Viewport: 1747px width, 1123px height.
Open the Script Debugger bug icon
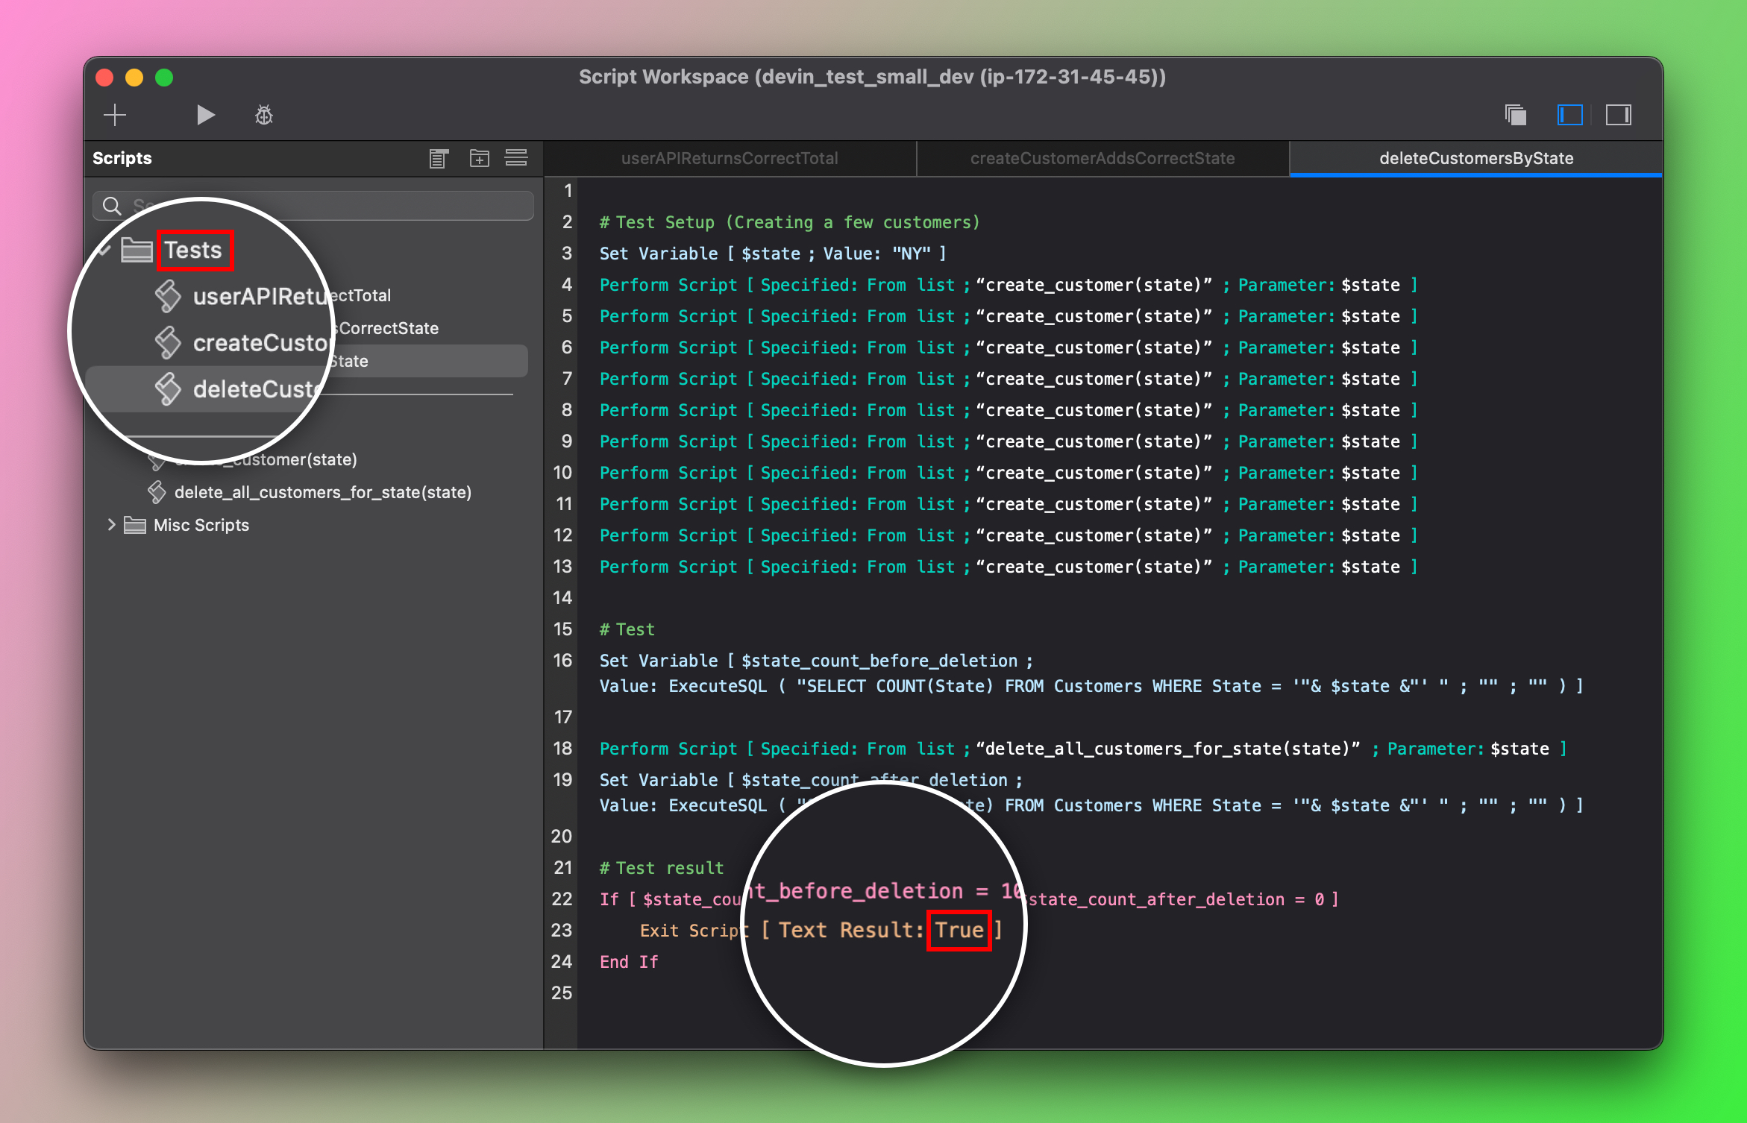(264, 115)
